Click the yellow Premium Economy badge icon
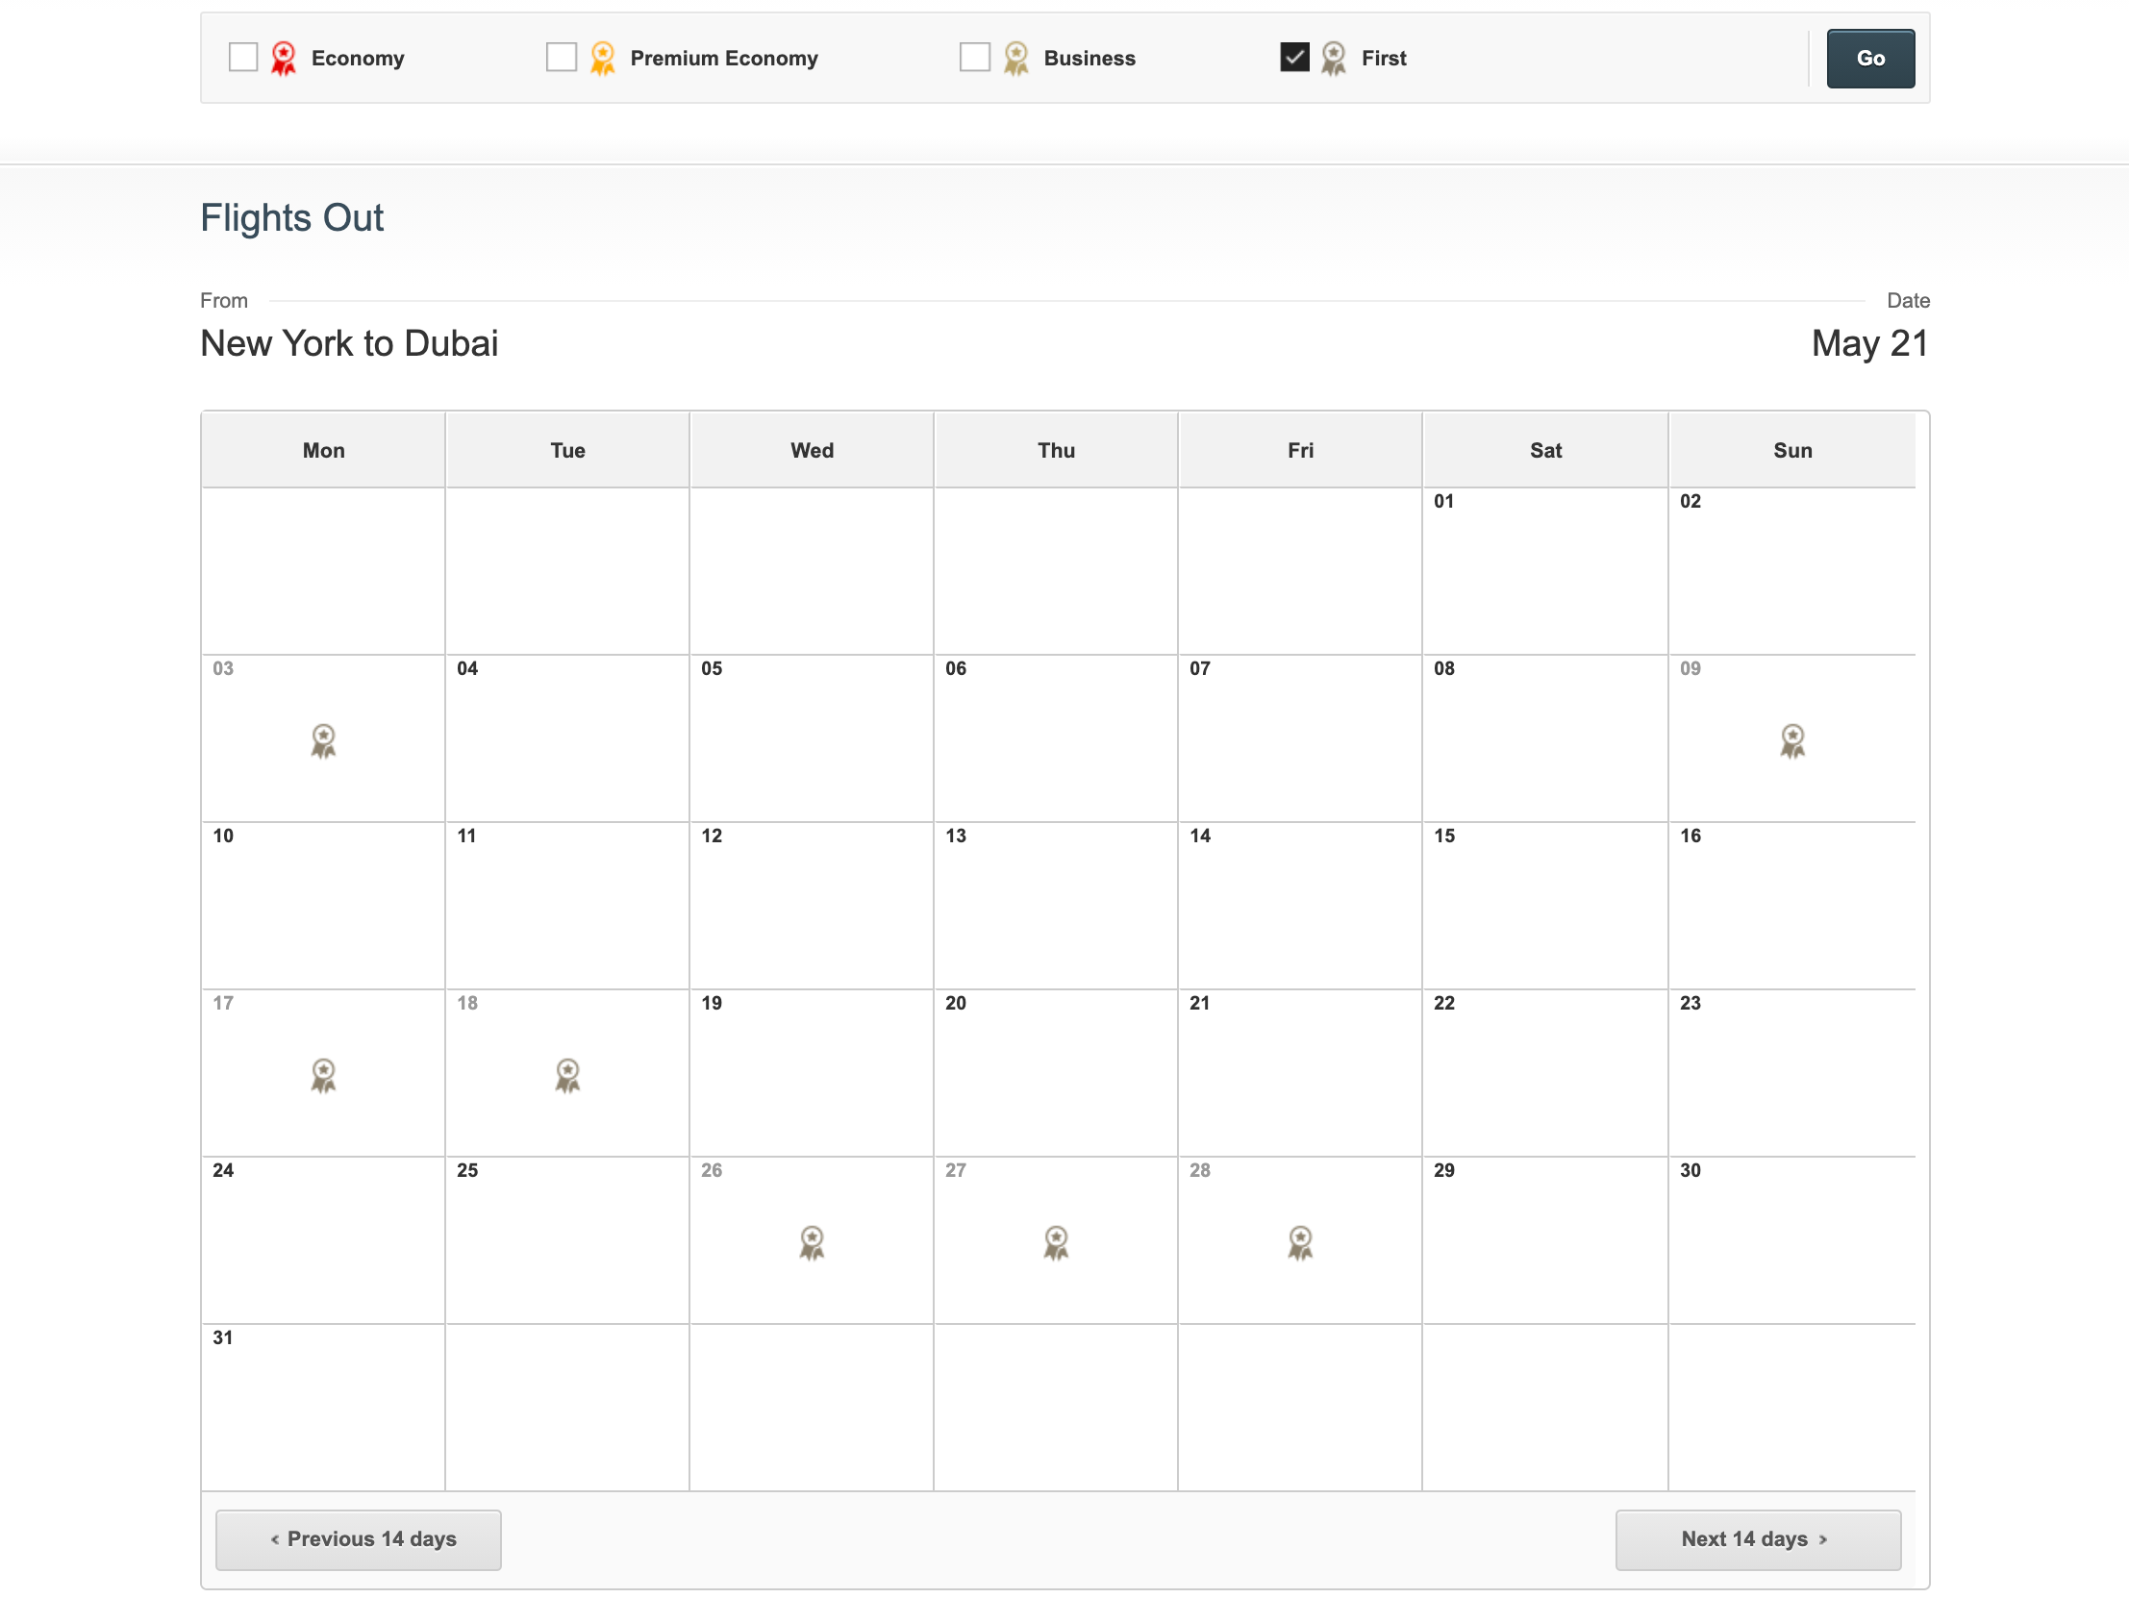The width and height of the screenshot is (2129, 1598). (x=602, y=58)
